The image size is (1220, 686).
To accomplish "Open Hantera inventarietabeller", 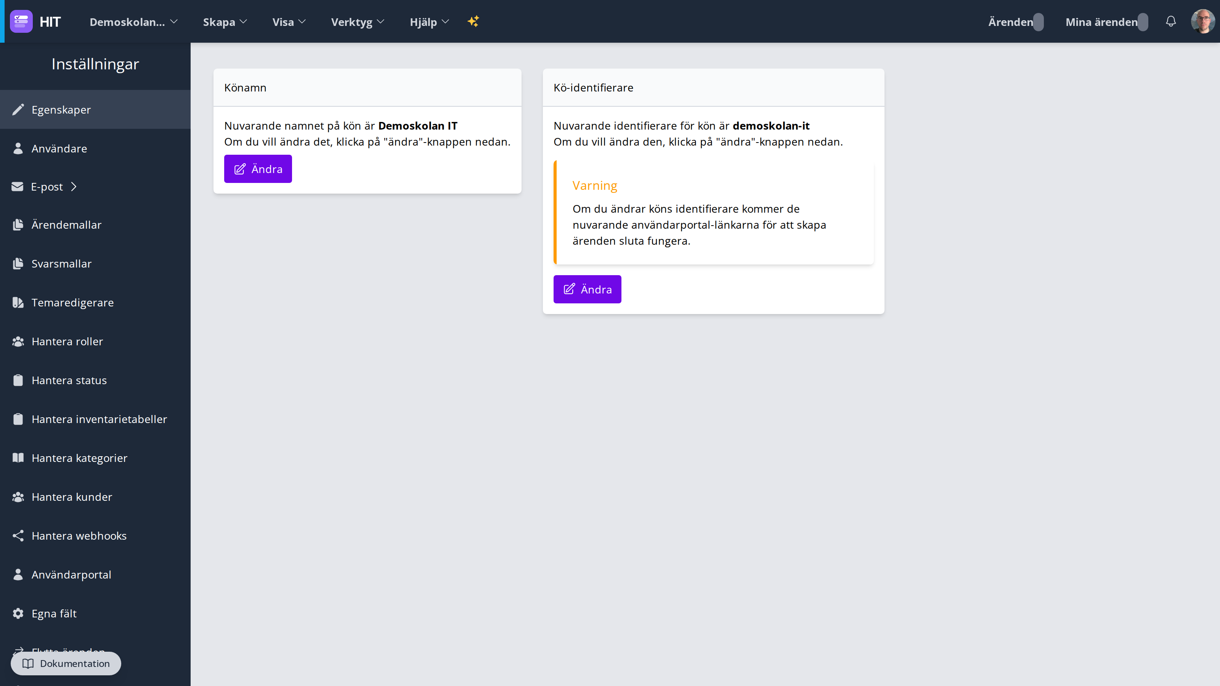I will coord(95,419).
